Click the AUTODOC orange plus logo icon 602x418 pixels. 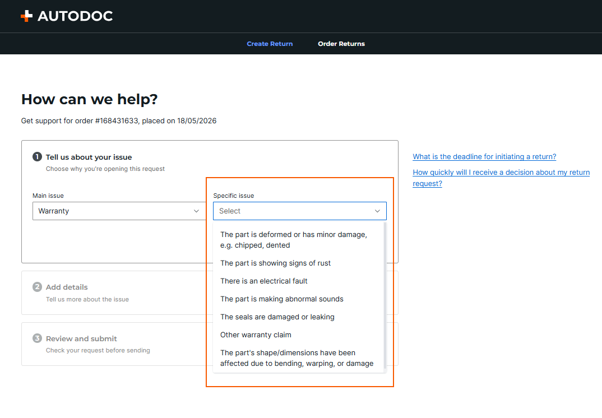(x=26, y=16)
